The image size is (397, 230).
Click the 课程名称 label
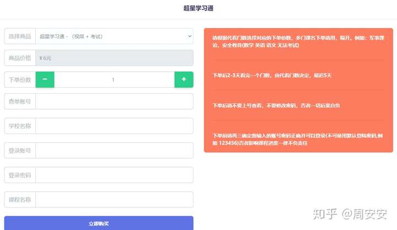[x=20, y=200]
